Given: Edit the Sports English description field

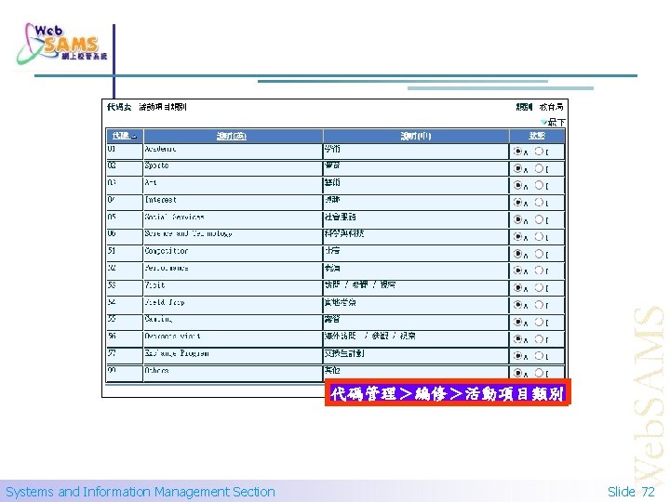Looking at the screenshot, I should (x=233, y=168).
